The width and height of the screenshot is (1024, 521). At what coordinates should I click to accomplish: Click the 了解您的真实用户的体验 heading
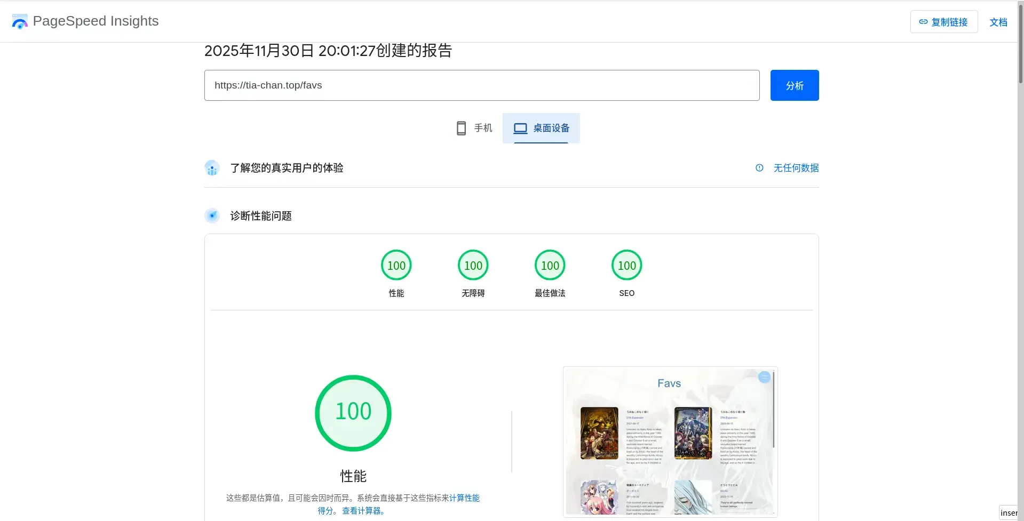[x=287, y=168]
